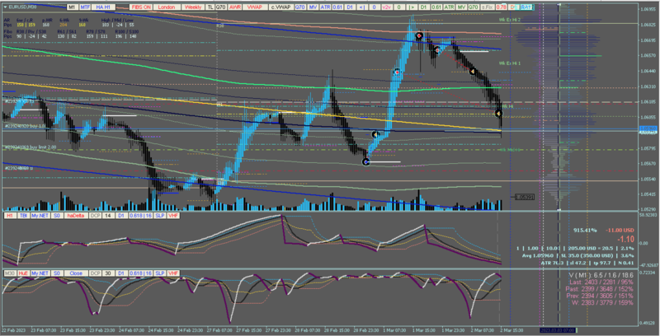Click the period value 14 field
This screenshot has height=336, width=660.
point(108,216)
